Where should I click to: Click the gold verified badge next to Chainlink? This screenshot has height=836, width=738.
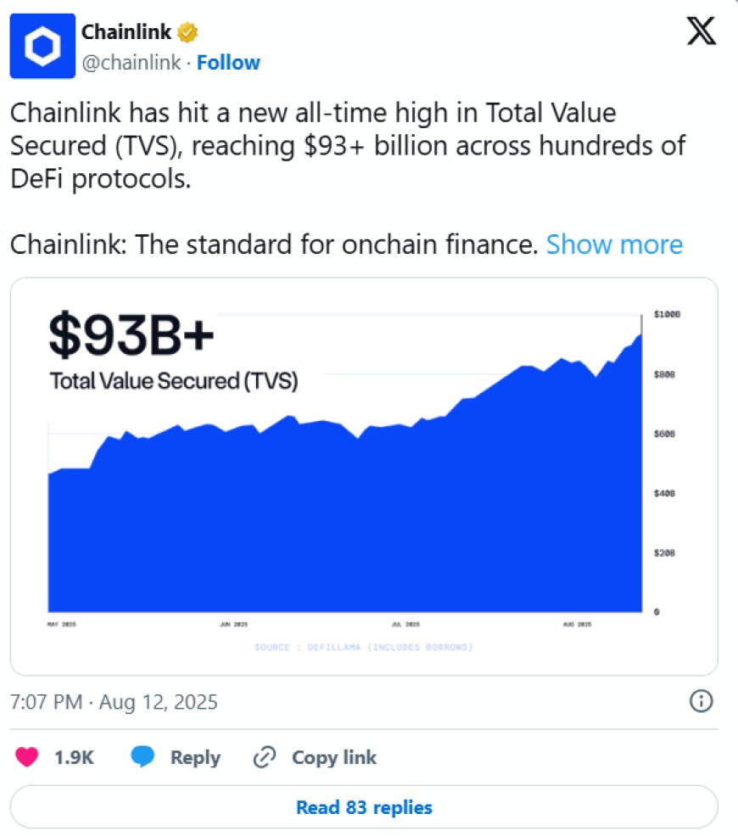(187, 32)
